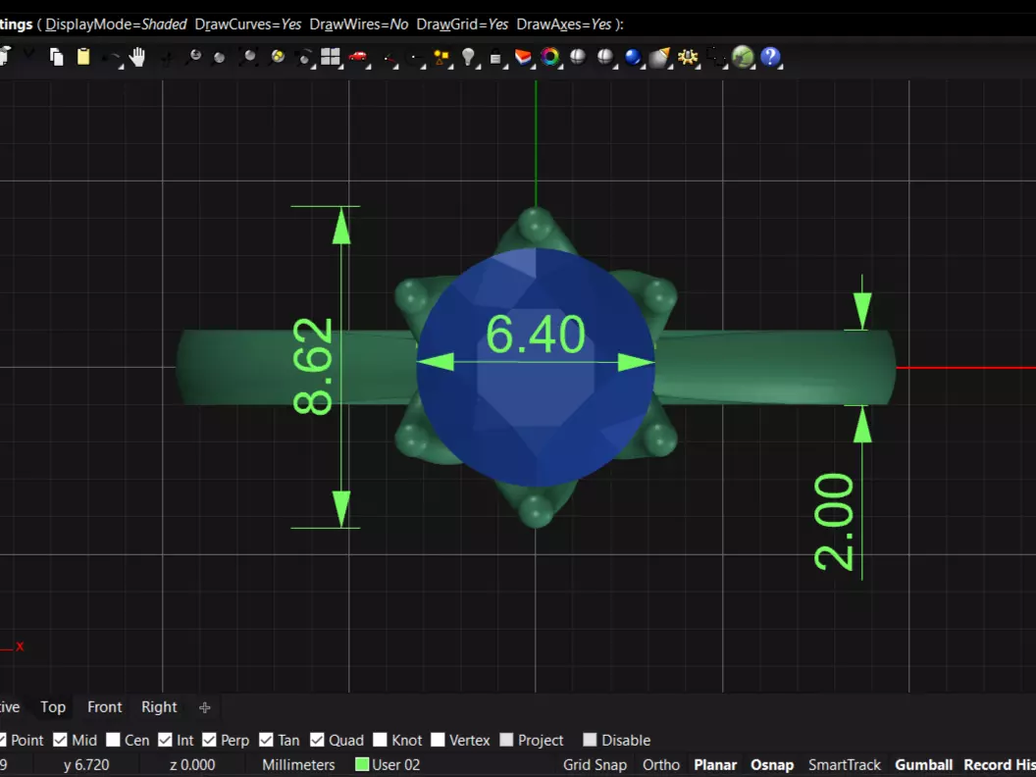Click the DrawGrid=Yes command option
The height and width of the screenshot is (777, 1036).
point(462,25)
